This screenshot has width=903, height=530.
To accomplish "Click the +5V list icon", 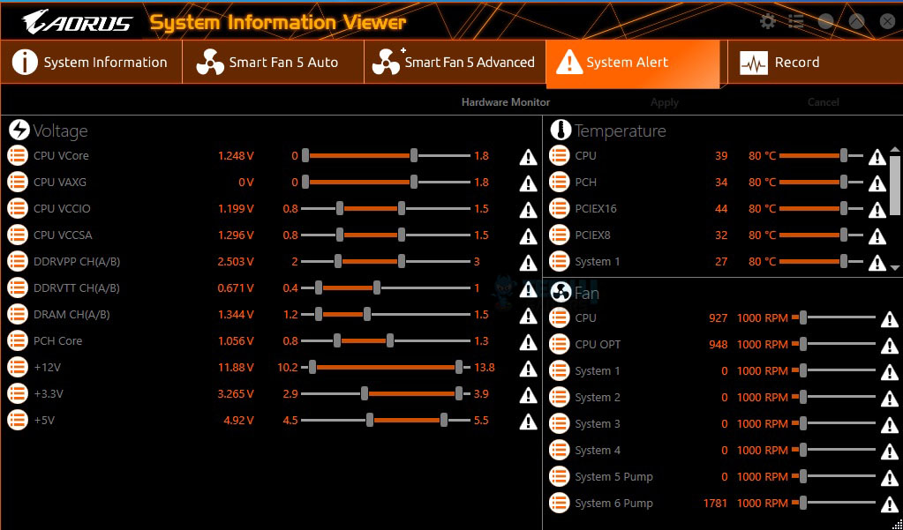I will click(x=18, y=420).
